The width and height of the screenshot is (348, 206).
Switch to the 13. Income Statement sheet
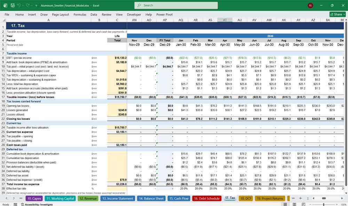tap(118, 198)
